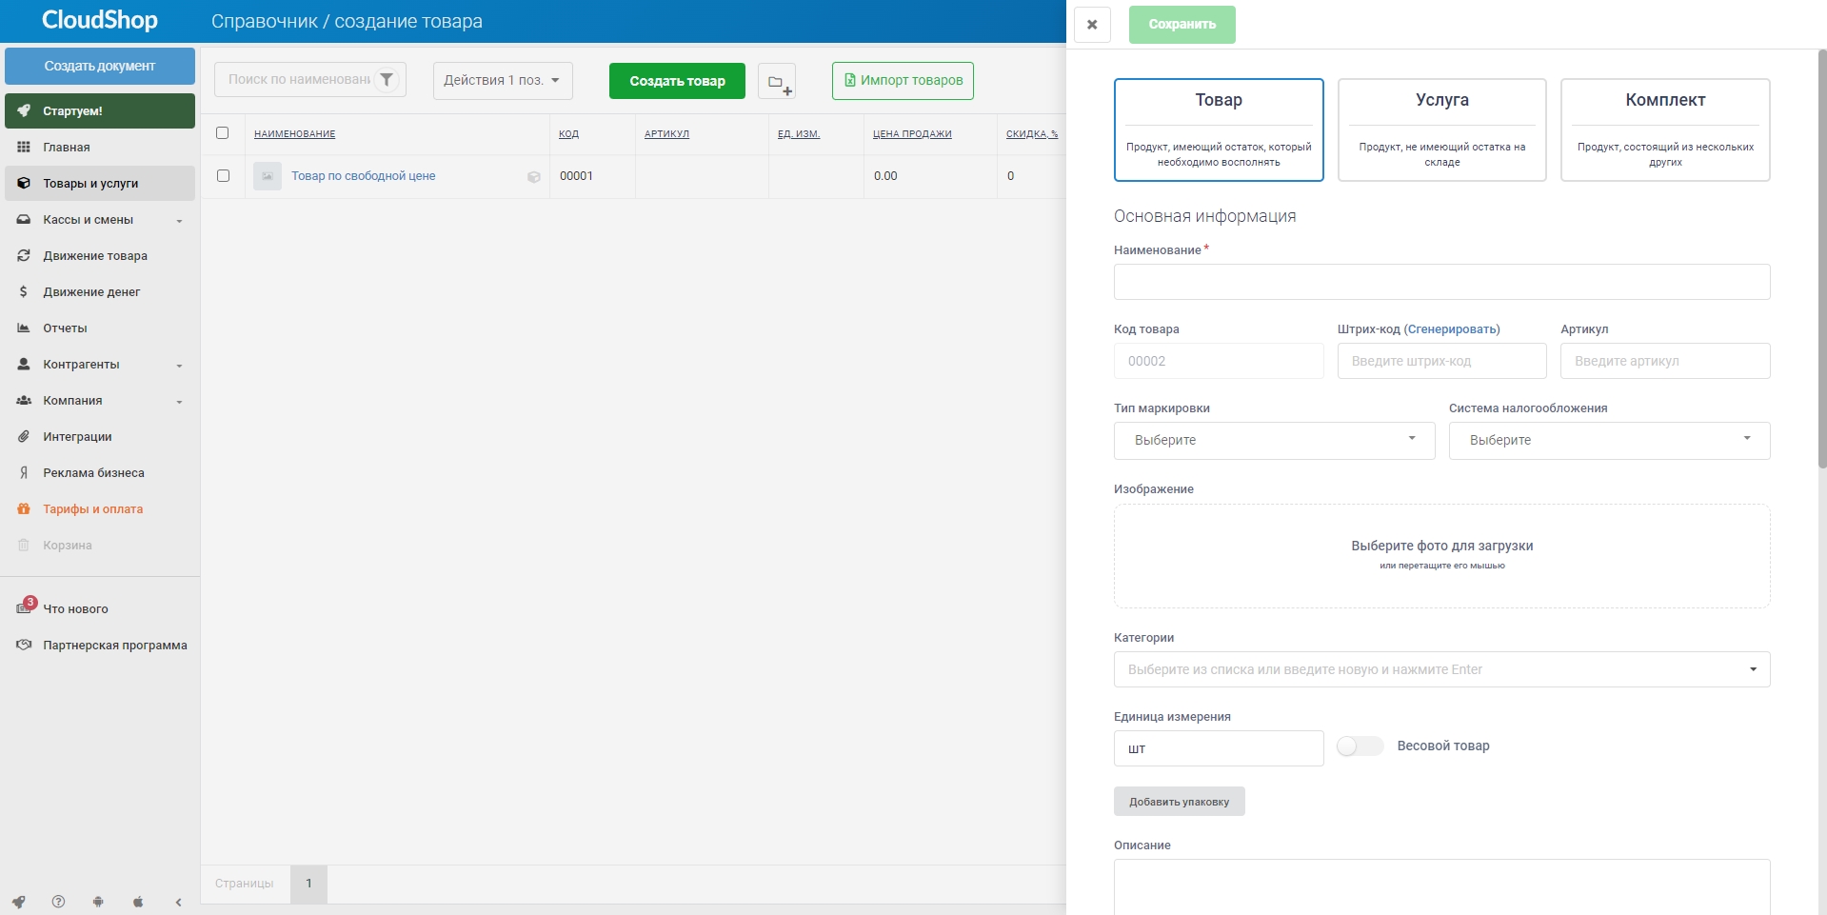
Task: Sort by Артикул column header
Action: tap(666, 134)
